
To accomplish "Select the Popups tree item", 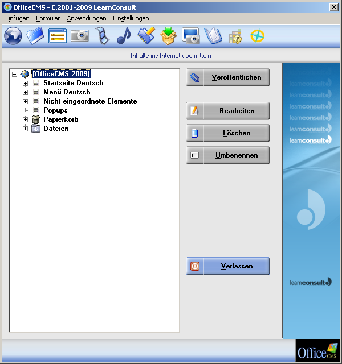I will click(55, 110).
